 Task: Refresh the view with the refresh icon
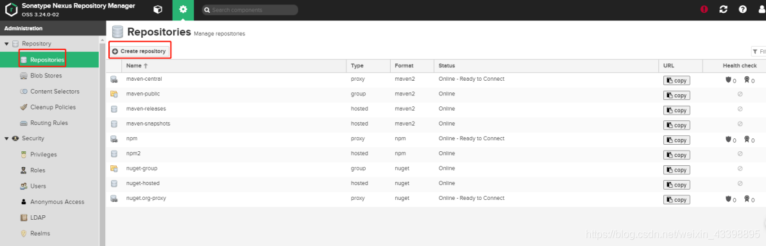[724, 9]
